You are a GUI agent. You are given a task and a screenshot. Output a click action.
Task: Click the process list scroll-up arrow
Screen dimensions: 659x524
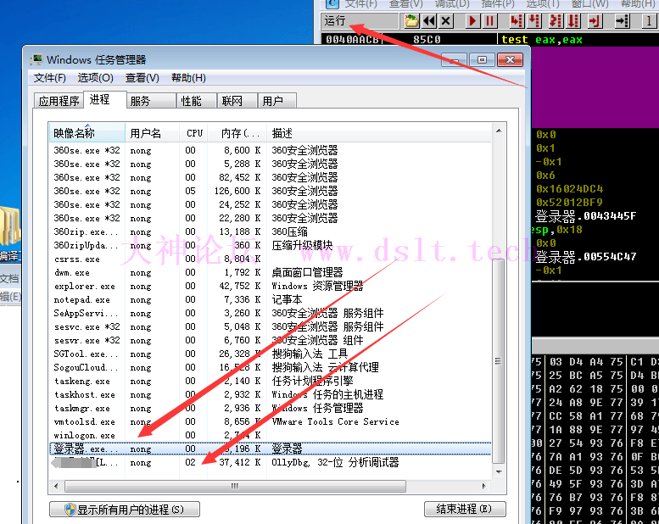499,131
